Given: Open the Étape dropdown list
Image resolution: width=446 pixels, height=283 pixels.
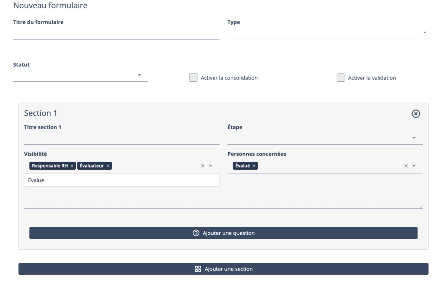Looking at the screenshot, I should point(414,138).
